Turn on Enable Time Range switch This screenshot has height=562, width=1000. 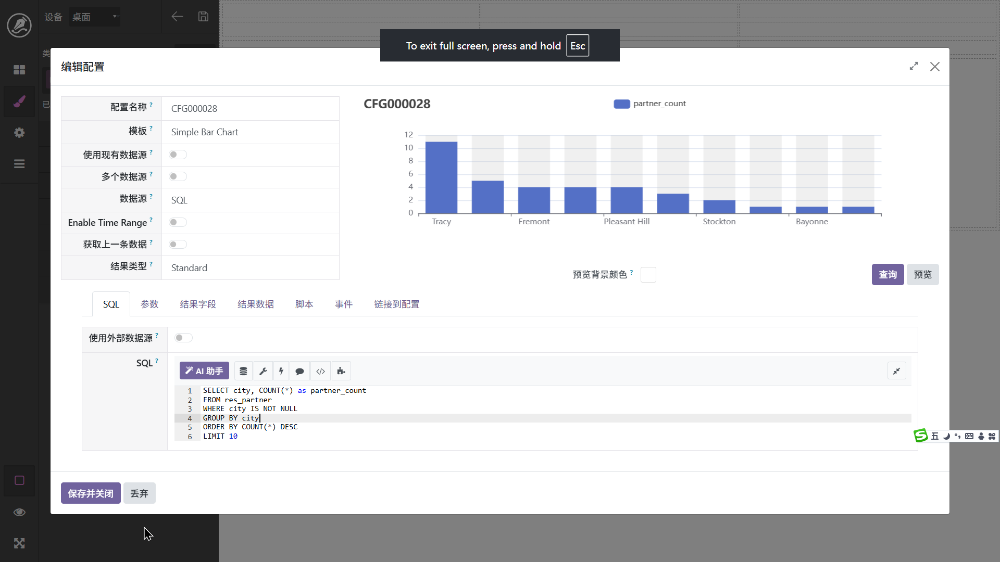pos(178,222)
